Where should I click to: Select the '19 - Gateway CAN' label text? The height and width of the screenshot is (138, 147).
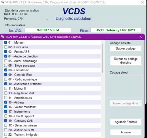(x=21, y=121)
